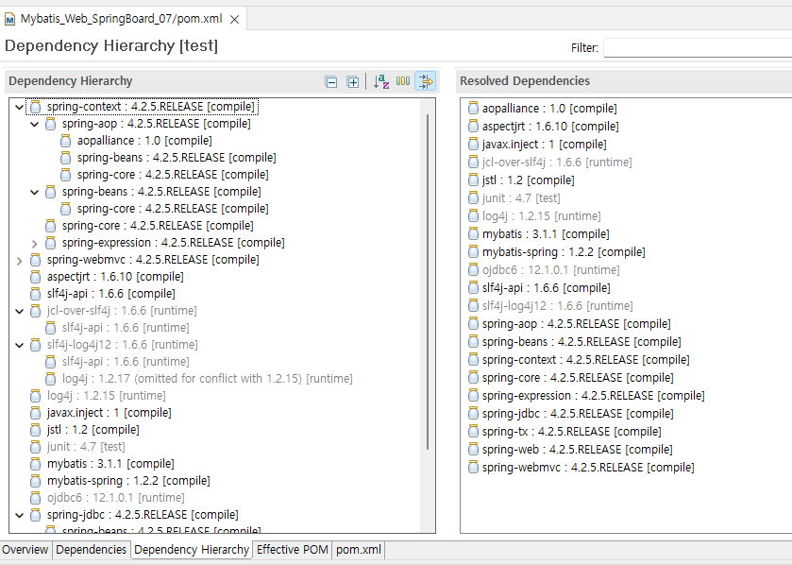Select log4j 1.2.17 omitted for conflict row
Screen dimensions: 792x565
(207, 379)
